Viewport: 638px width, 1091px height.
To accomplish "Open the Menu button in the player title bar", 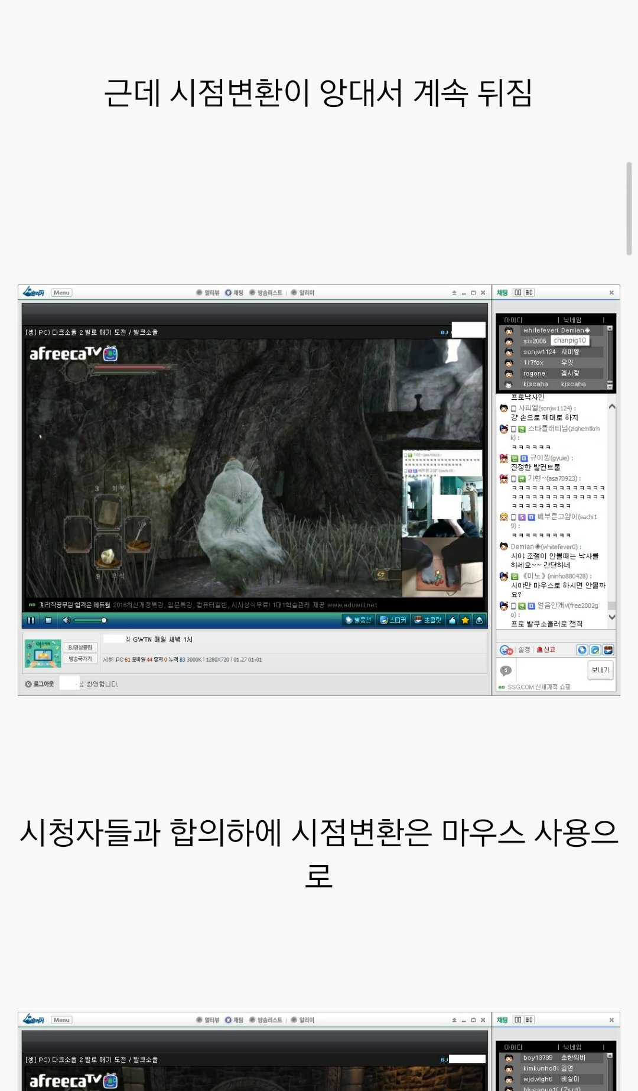I will coord(61,293).
